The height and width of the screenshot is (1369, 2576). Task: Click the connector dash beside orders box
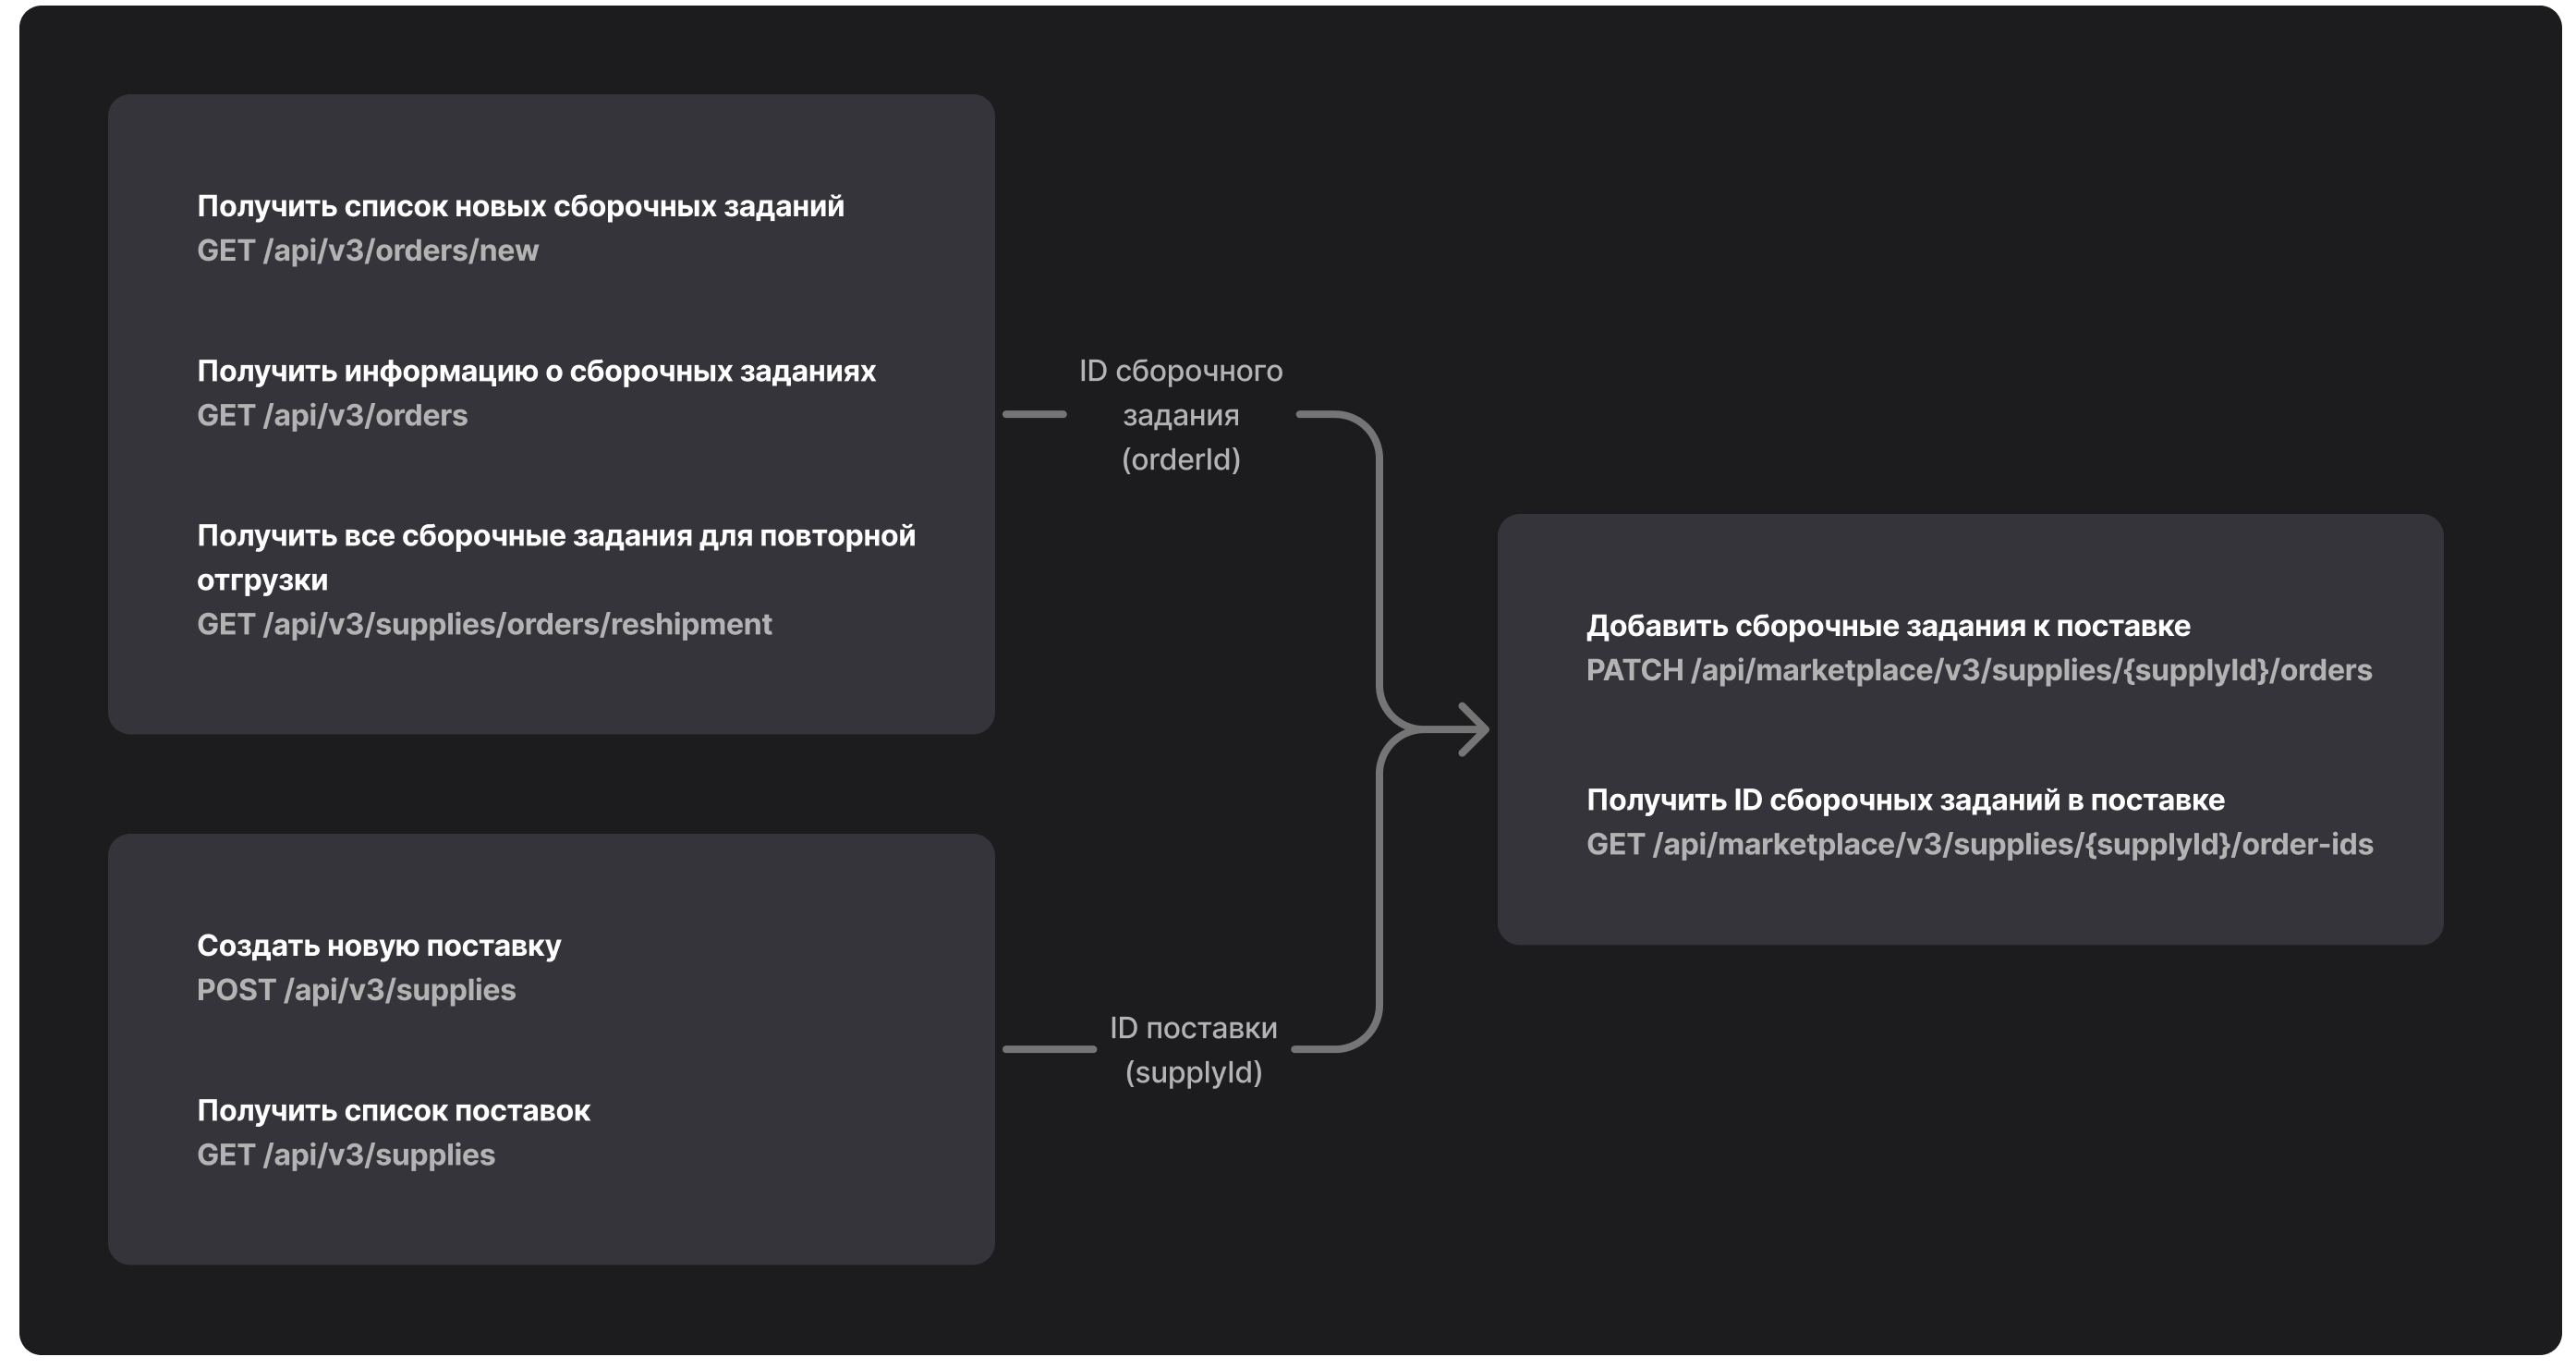coord(1034,414)
